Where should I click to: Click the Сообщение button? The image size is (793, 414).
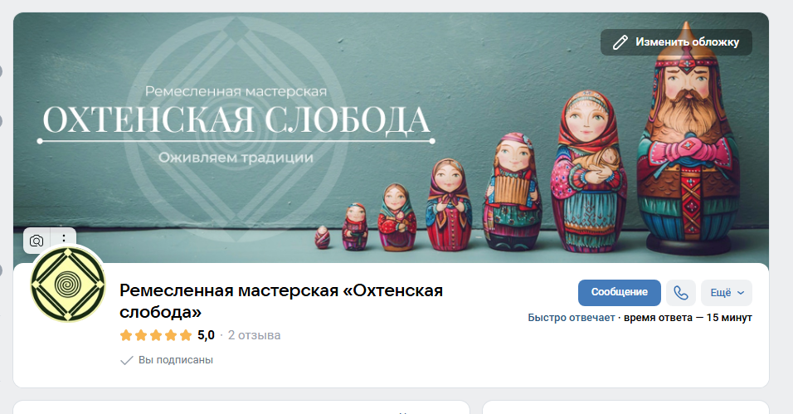[x=619, y=293]
